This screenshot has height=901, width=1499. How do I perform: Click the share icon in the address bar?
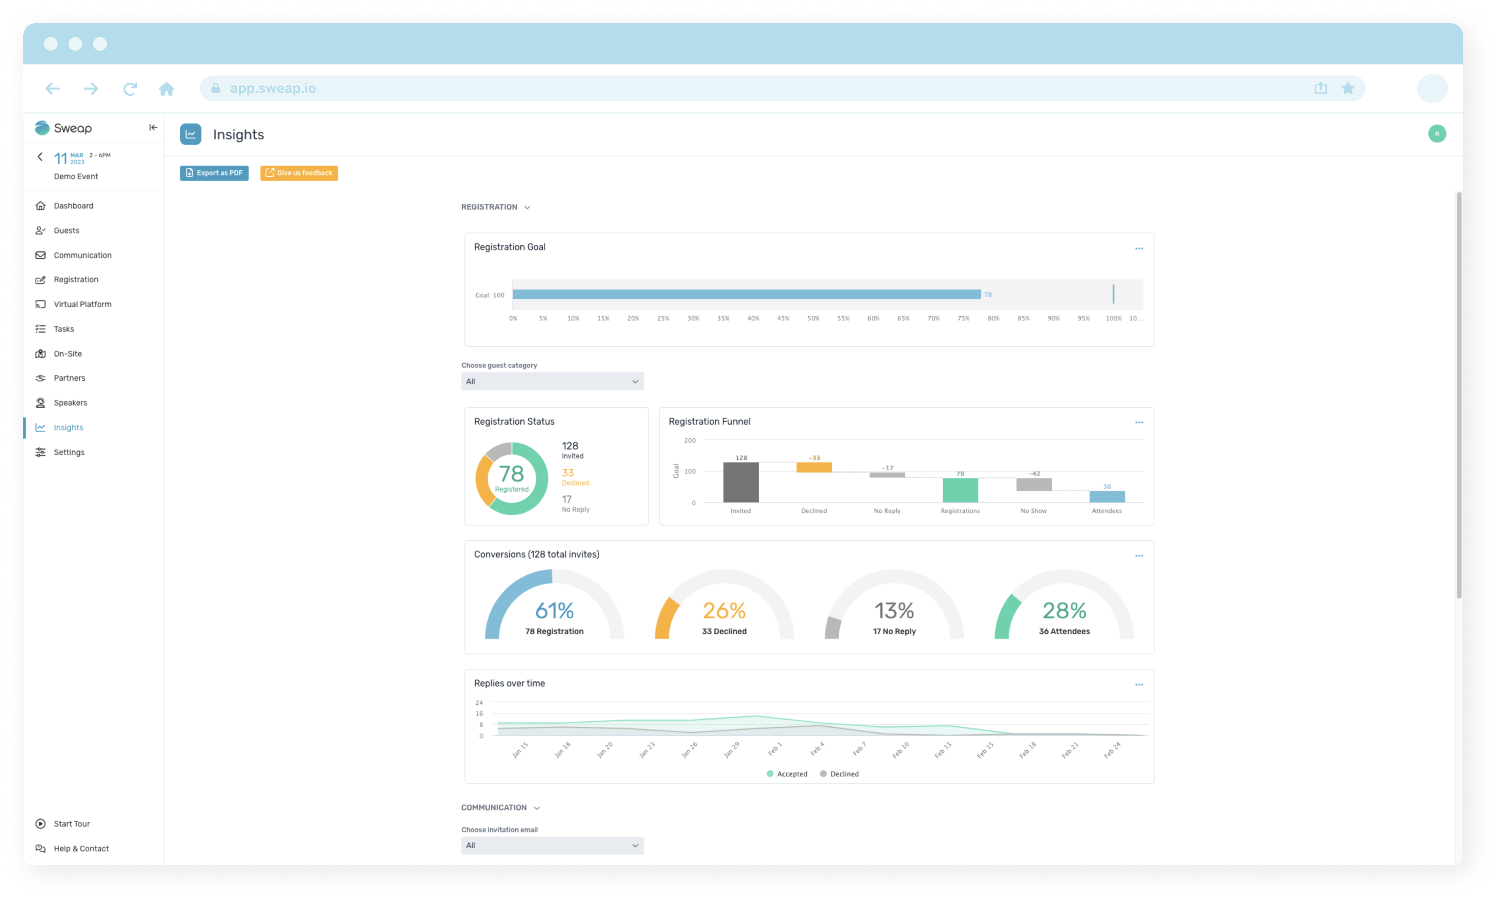1321,88
